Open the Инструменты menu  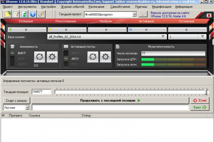[x=27, y=7]
